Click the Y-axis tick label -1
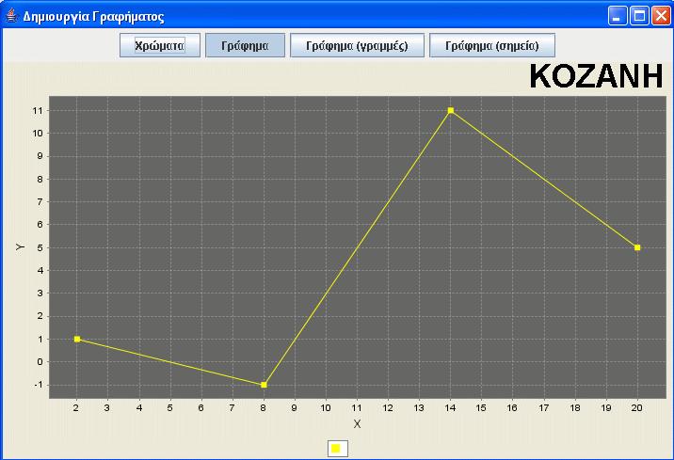Screen dimensions: 674x460 [38, 385]
